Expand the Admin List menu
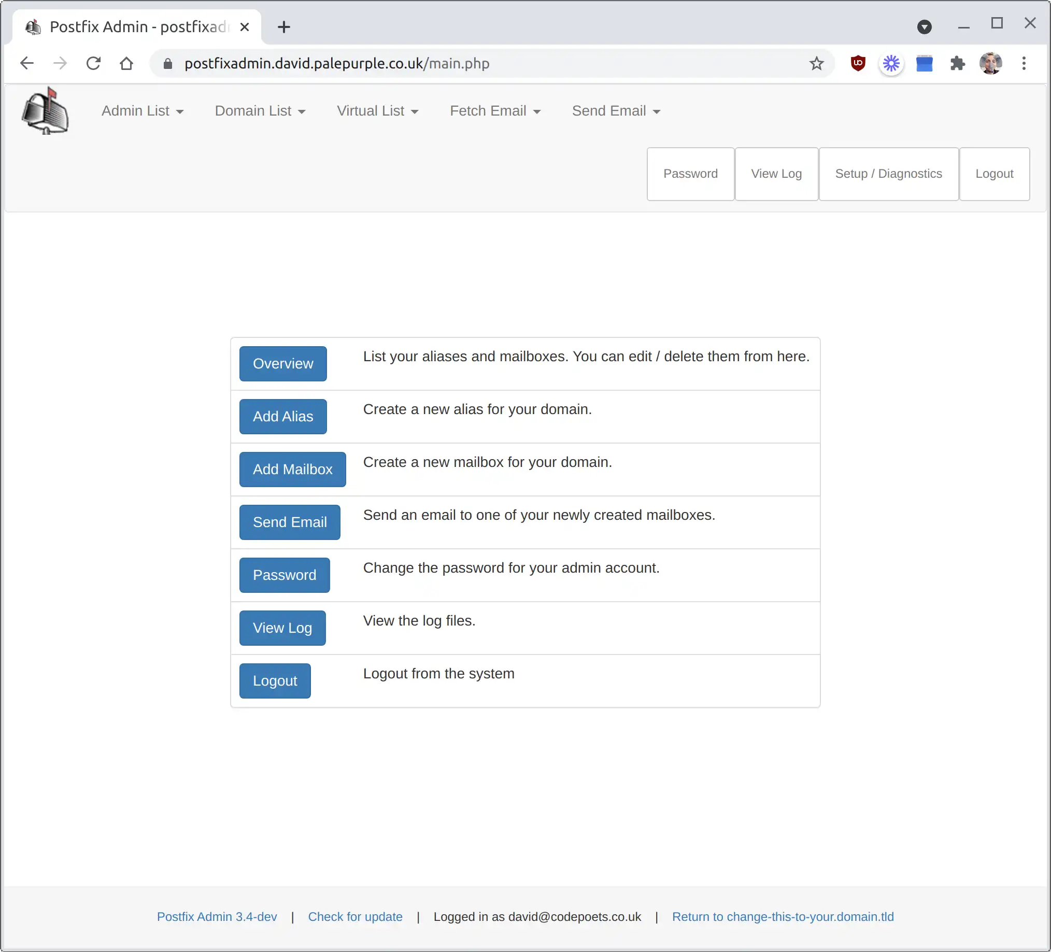Image resolution: width=1051 pixels, height=952 pixels. click(142, 110)
